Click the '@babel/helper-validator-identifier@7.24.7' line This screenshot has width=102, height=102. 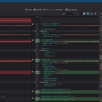click(58, 96)
